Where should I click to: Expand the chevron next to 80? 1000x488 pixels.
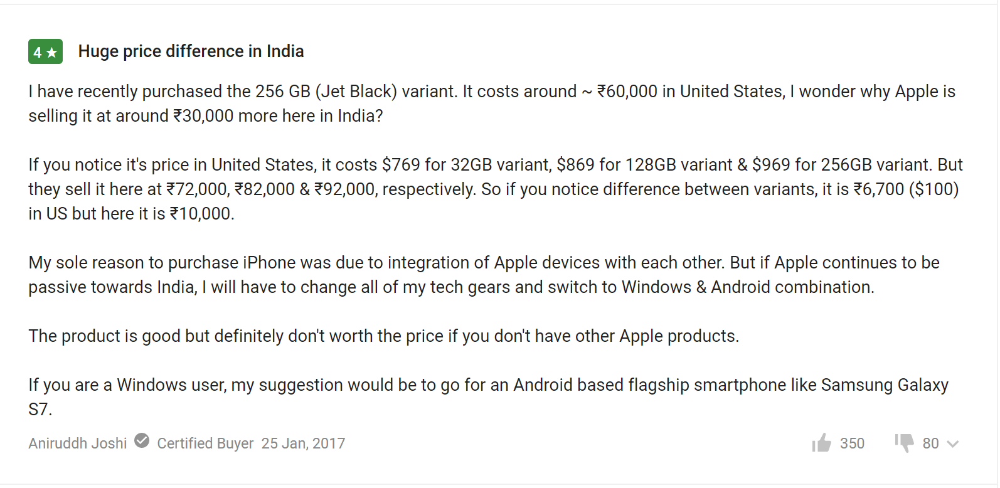pyautogui.click(x=952, y=444)
